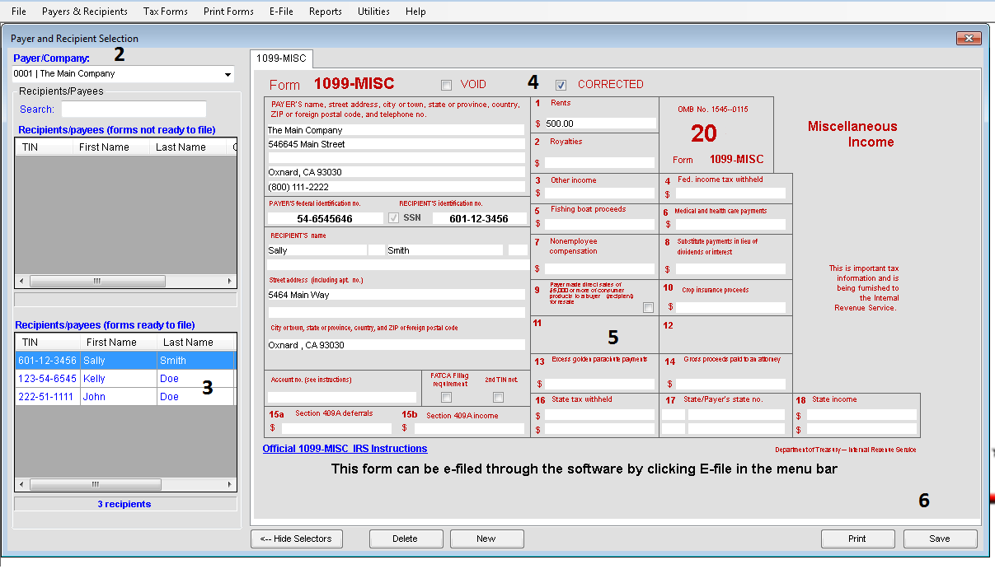The image size is (995, 569).
Task: Open the Help menu
Action: [x=415, y=12]
